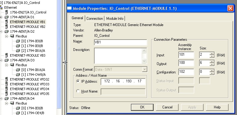Click the [2] 1794-IB16/A module icon
The height and width of the screenshot is (115, 237).
click(18, 51)
